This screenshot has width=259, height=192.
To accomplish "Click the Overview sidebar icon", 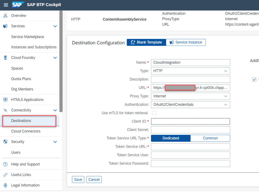I will pos(5,16).
